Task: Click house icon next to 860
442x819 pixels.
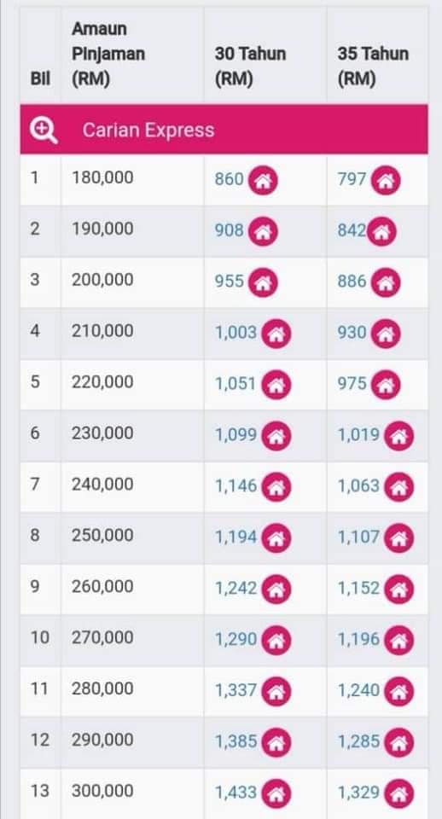Action: pos(263,180)
